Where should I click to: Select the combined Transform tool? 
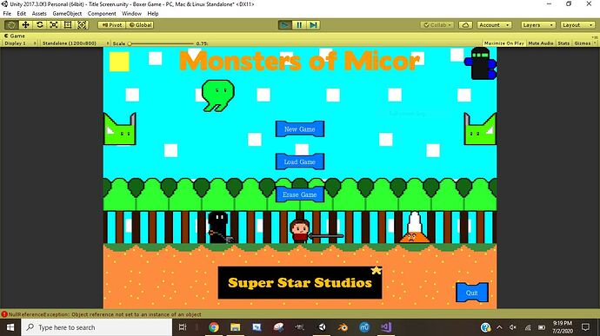82,25
